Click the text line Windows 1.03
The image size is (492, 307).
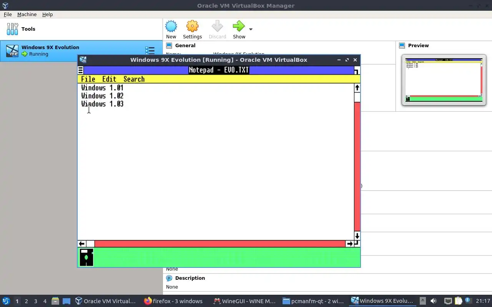(x=102, y=104)
